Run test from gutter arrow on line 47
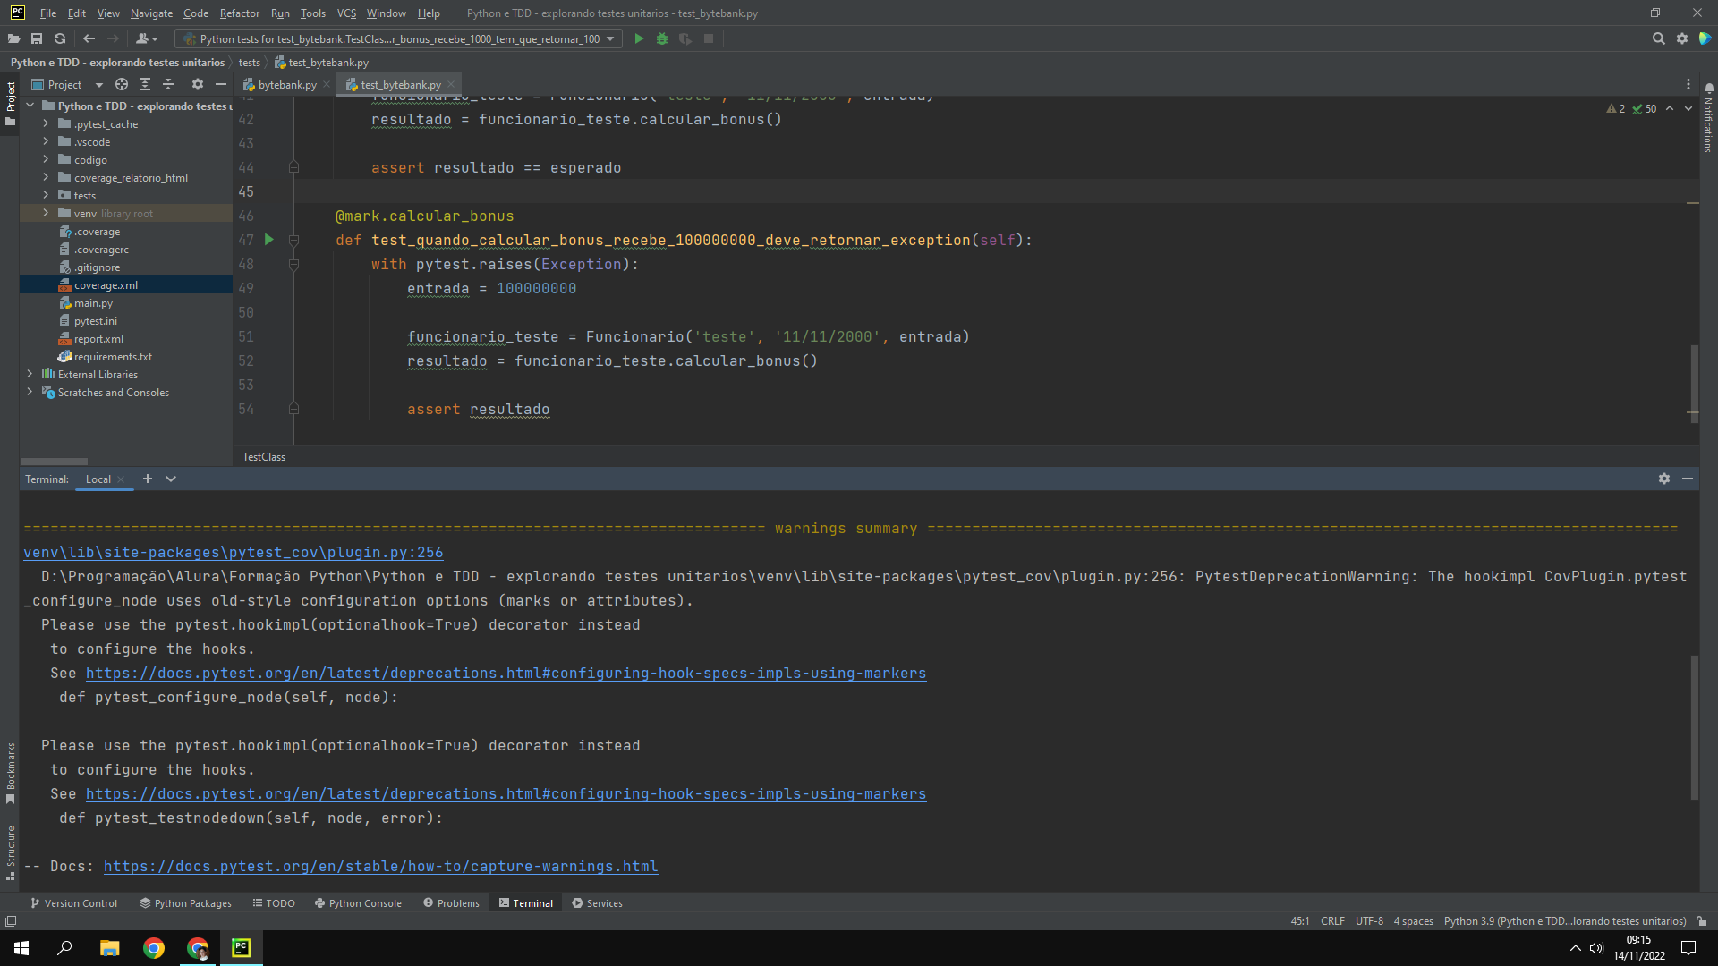The height and width of the screenshot is (966, 1718). pos(268,240)
